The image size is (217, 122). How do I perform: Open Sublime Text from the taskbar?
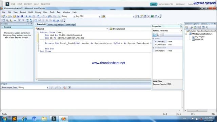pyautogui.click(x=14, y=119)
